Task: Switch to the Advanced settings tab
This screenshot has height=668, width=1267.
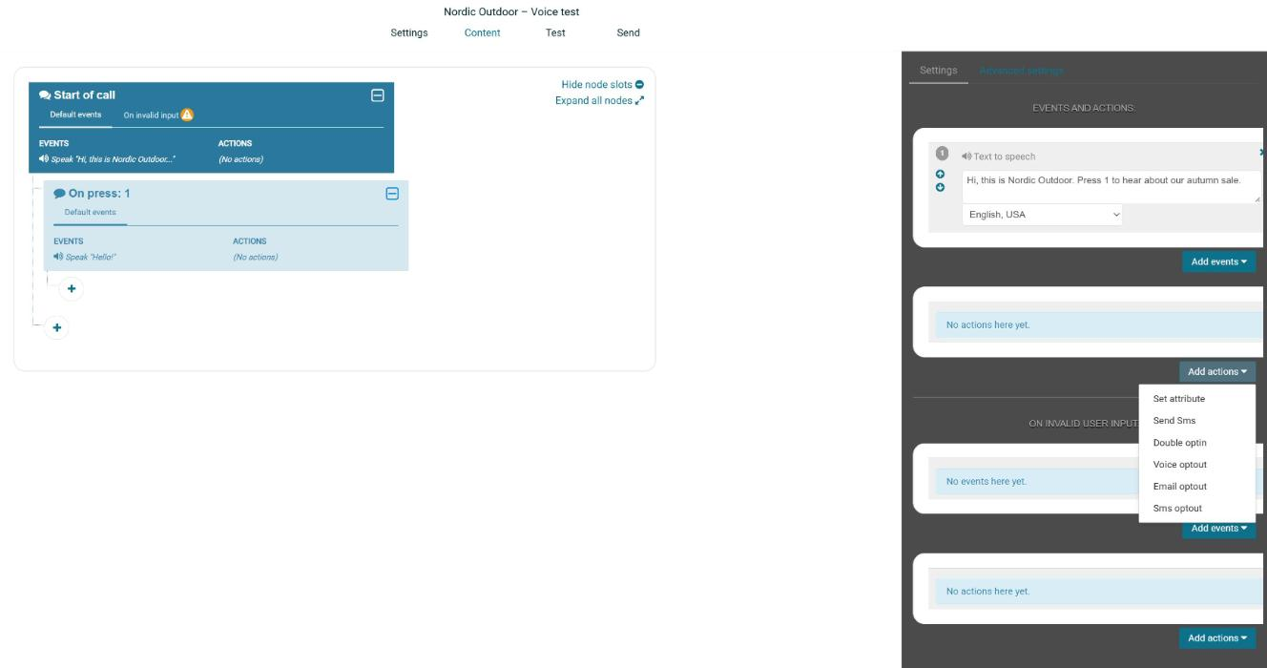Action: (x=1021, y=71)
